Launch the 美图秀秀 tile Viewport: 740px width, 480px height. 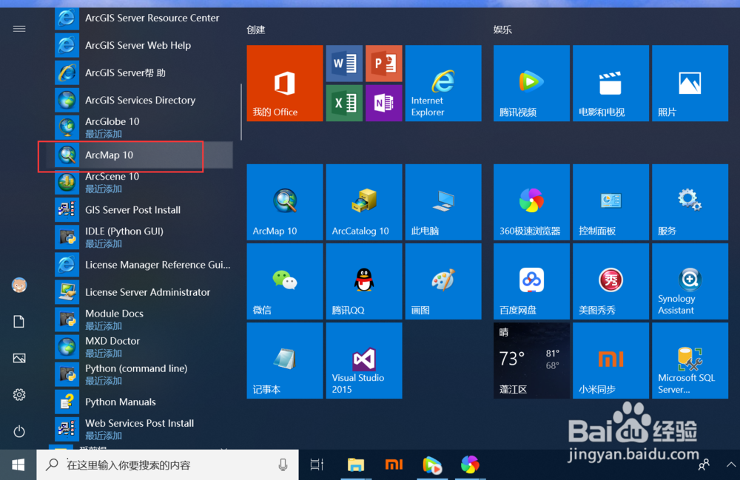pyautogui.click(x=610, y=282)
